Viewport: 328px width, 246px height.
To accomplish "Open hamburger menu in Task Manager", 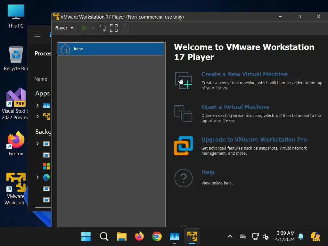I will (37, 35).
